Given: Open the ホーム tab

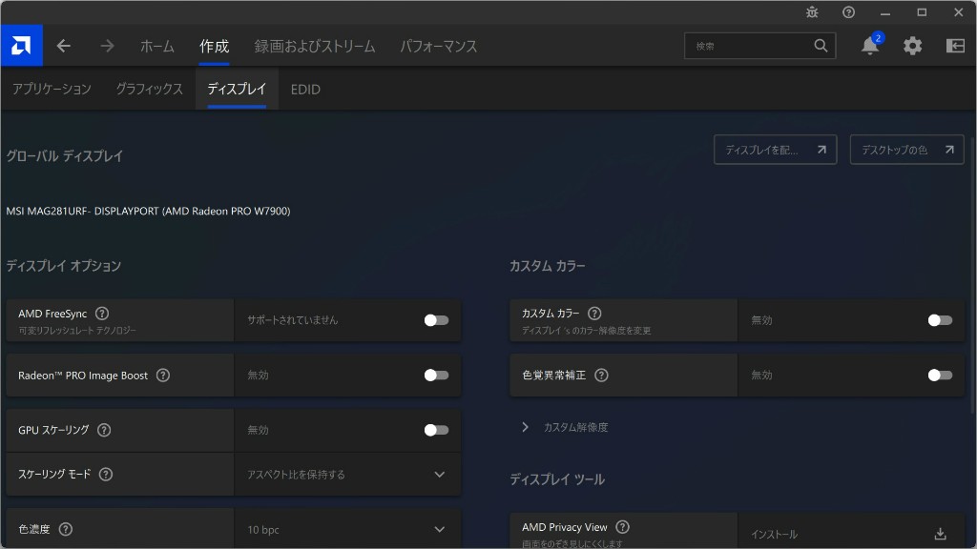Looking at the screenshot, I should click(157, 46).
